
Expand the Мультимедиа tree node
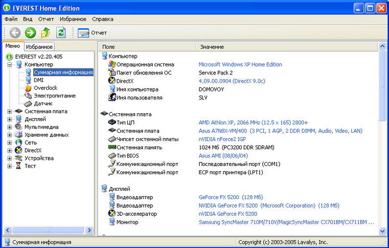coord(9,127)
